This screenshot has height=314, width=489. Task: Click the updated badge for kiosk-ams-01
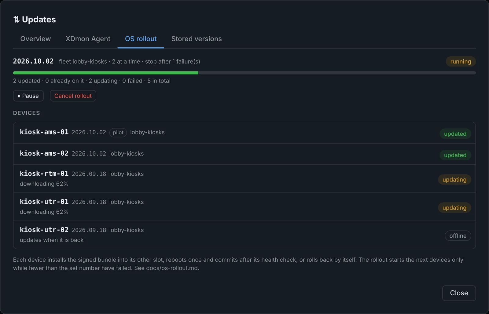(x=455, y=134)
